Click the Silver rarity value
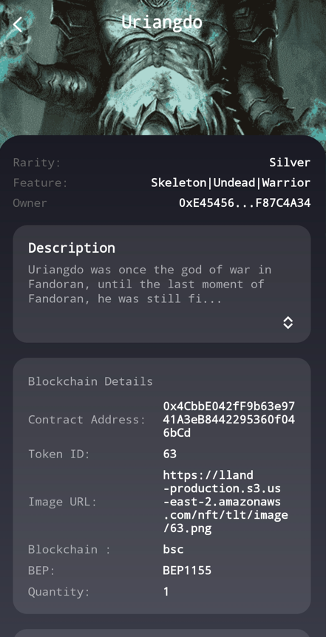 [x=290, y=163]
